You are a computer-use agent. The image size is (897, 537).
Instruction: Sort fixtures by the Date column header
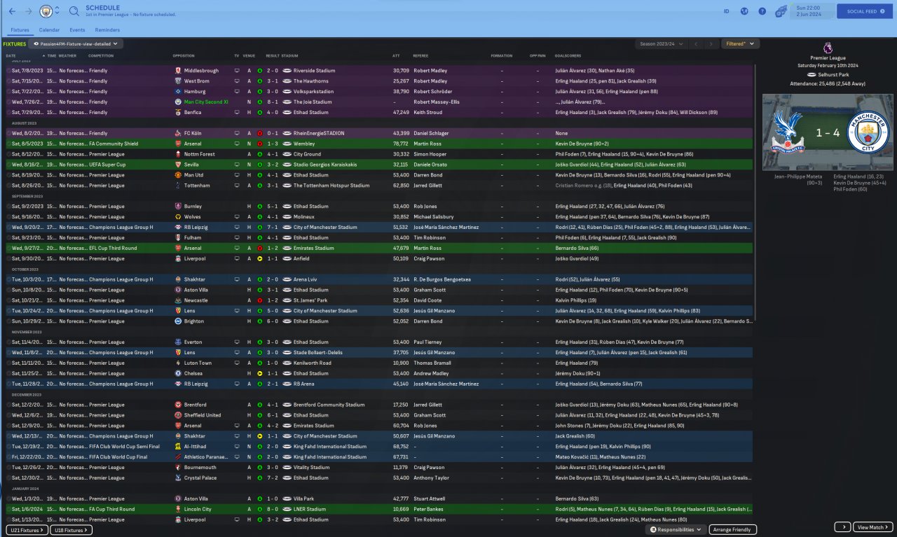click(11, 55)
